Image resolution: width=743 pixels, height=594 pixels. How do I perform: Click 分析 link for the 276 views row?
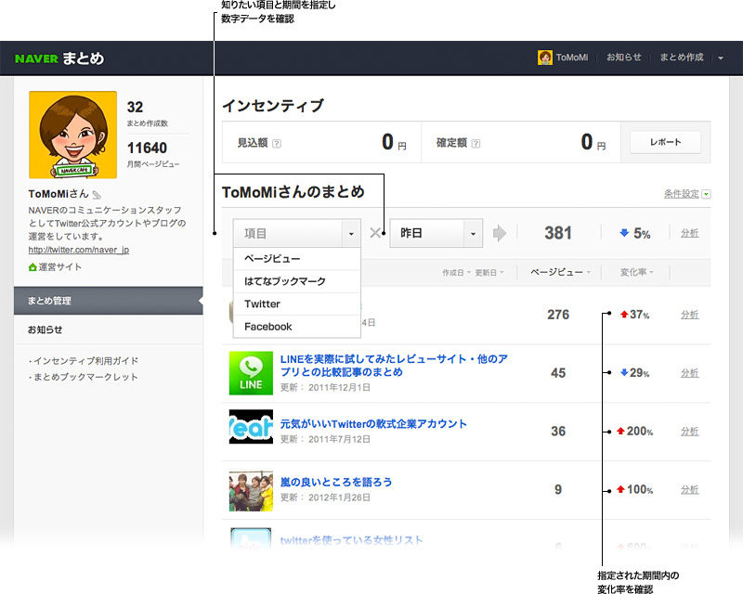[x=690, y=315]
